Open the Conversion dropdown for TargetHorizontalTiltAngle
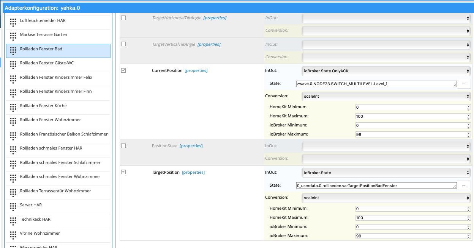Viewport: 474px width, 248px height. tap(386, 31)
